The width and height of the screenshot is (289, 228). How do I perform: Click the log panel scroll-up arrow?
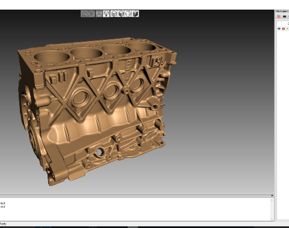pyautogui.click(x=272, y=200)
